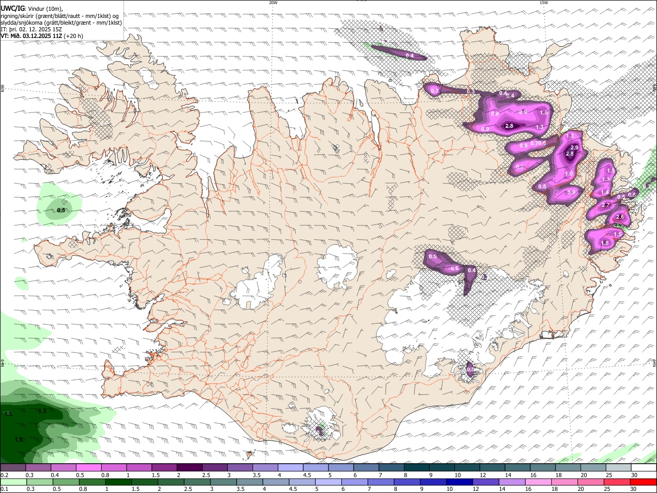Click the '2.7' snowfall value on the east coast
The image size is (657, 493).
click(606, 205)
